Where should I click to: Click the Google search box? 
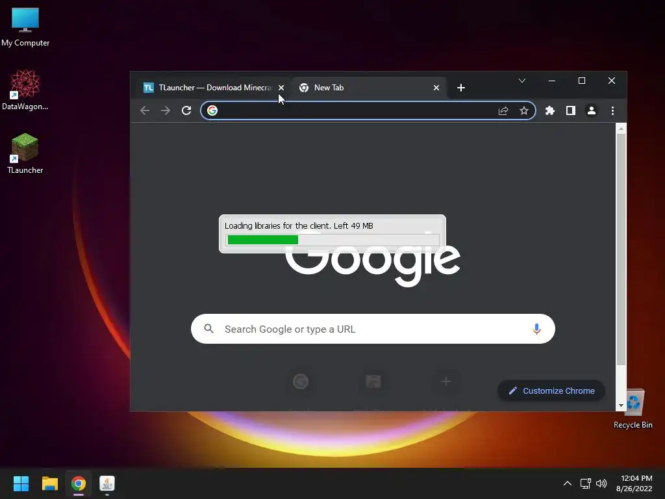coord(373,329)
